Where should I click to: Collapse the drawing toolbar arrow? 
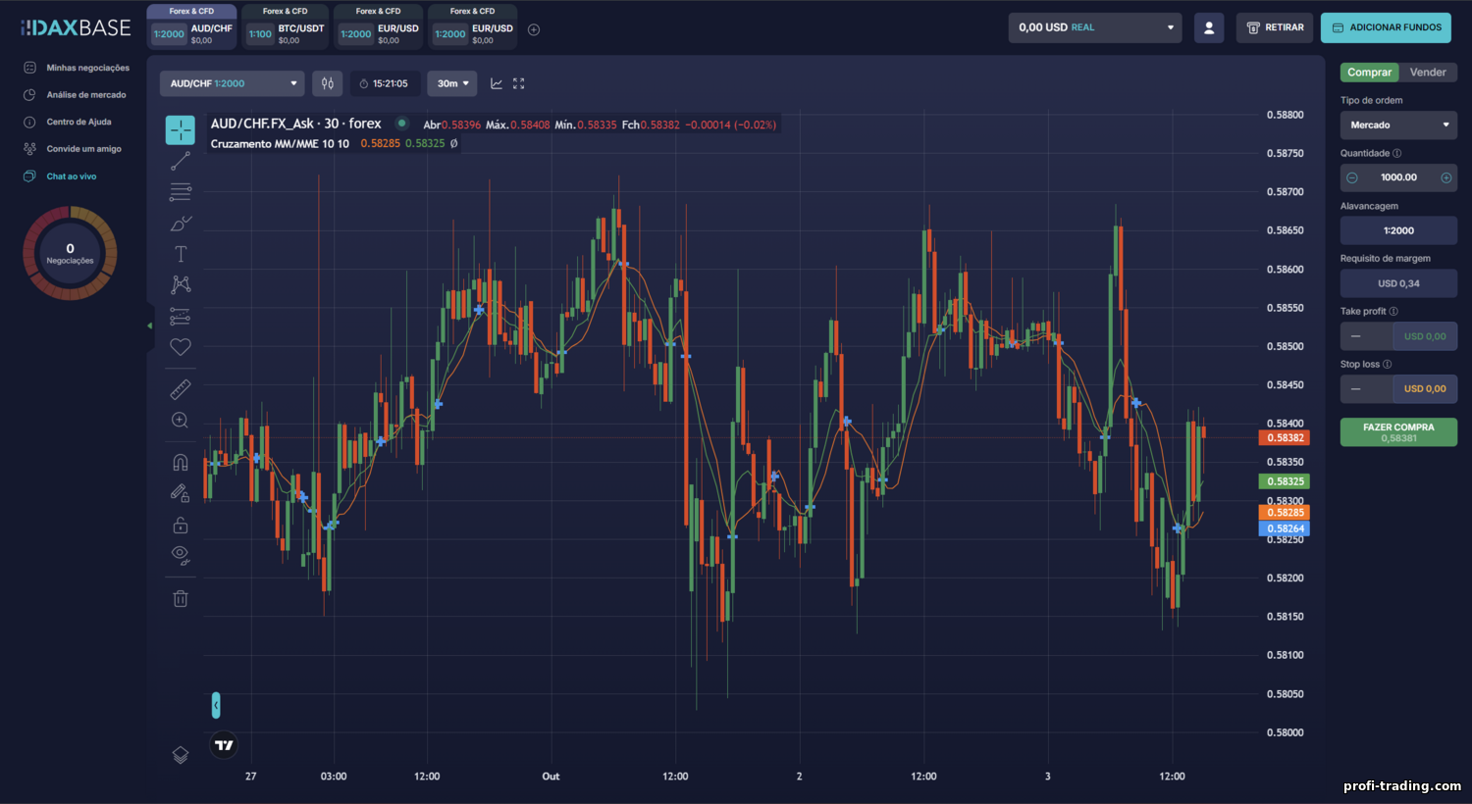(x=216, y=705)
